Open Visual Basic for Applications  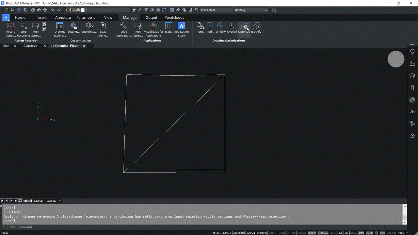153,29
